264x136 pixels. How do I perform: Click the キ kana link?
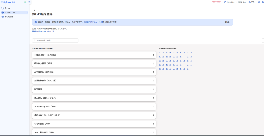163,57
